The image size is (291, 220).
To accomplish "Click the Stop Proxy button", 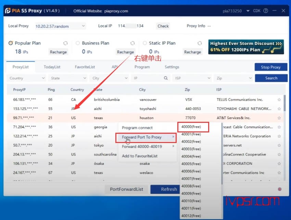I will pyautogui.click(x=271, y=67).
